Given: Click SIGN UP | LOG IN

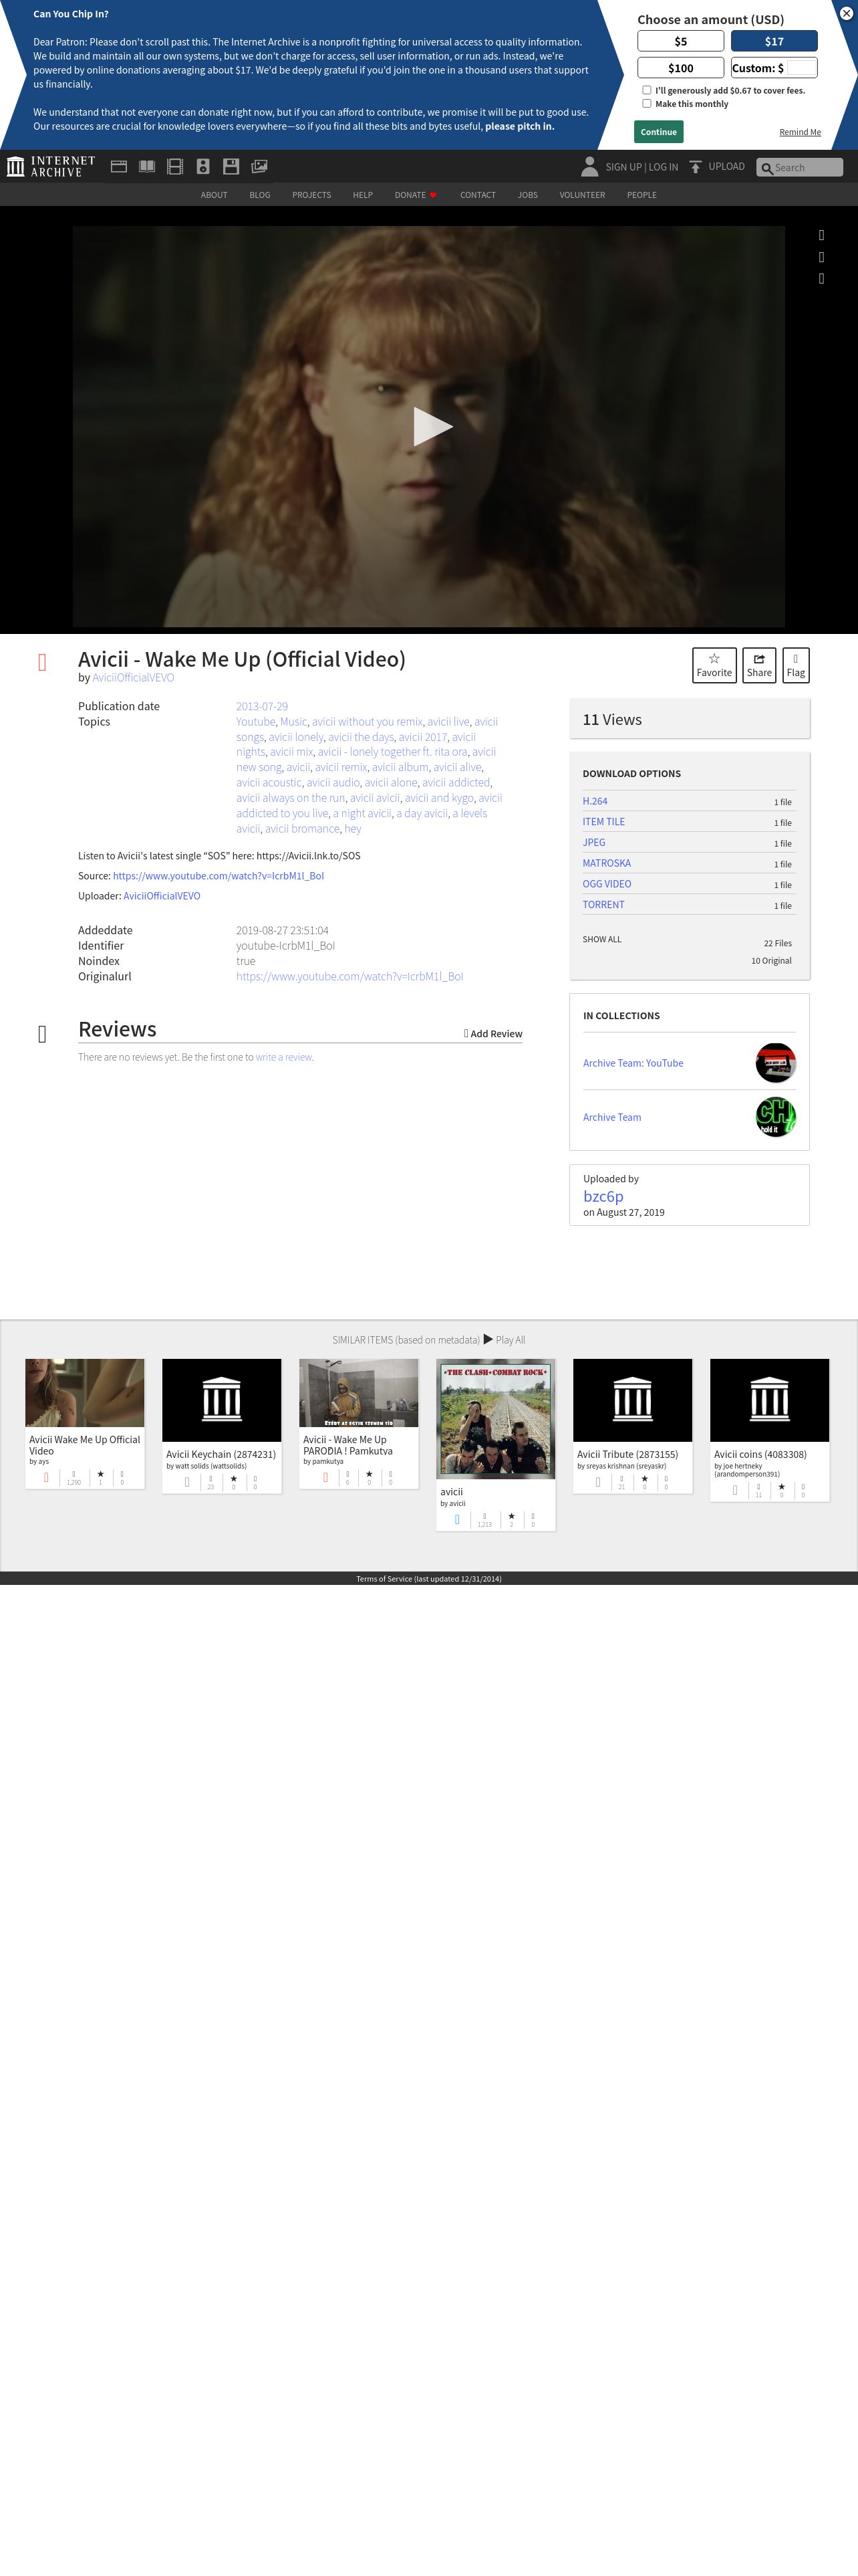Looking at the screenshot, I should click(x=641, y=167).
